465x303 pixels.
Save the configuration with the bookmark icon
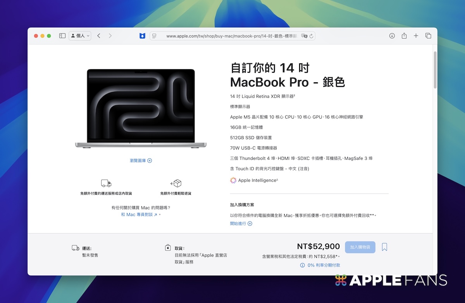384,247
